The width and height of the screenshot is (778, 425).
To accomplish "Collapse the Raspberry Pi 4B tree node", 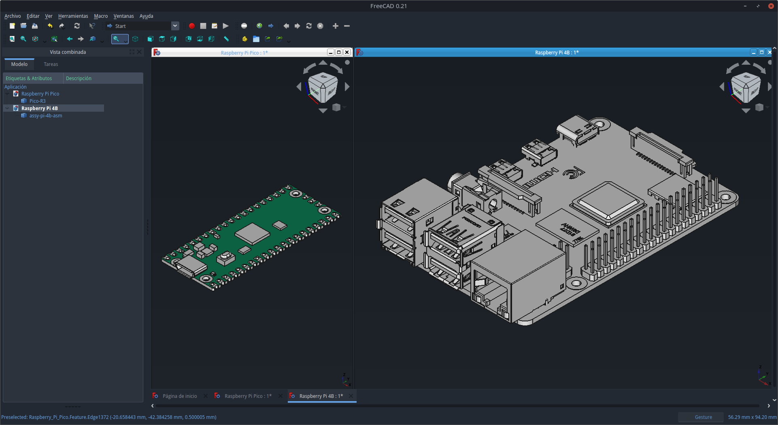I will click(x=7, y=108).
